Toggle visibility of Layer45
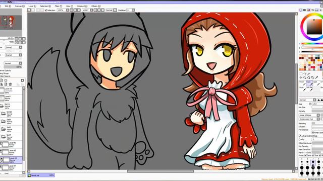This screenshot has width=323, height=181. [x=1, y=151]
